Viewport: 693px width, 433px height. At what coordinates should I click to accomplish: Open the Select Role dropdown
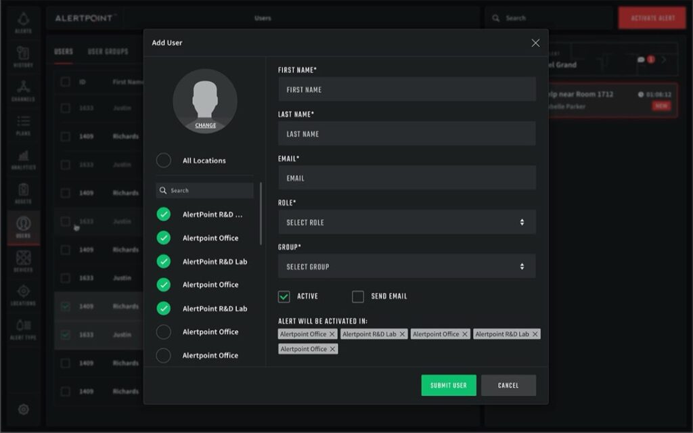coord(407,222)
